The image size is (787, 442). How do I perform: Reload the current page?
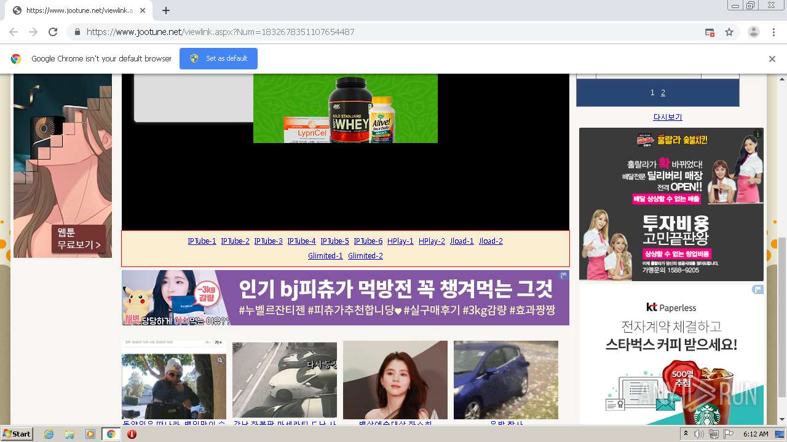pos(53,32)
